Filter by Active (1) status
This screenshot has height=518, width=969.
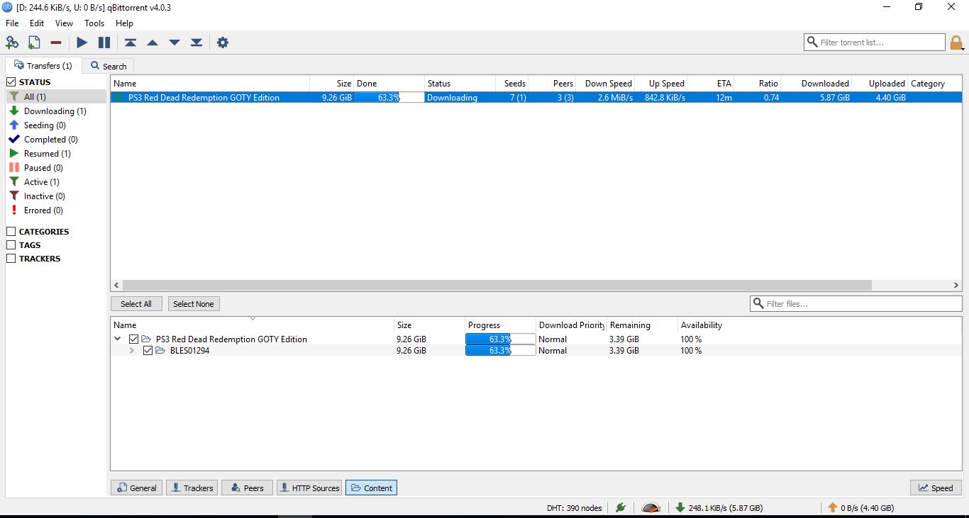(55, 181)
